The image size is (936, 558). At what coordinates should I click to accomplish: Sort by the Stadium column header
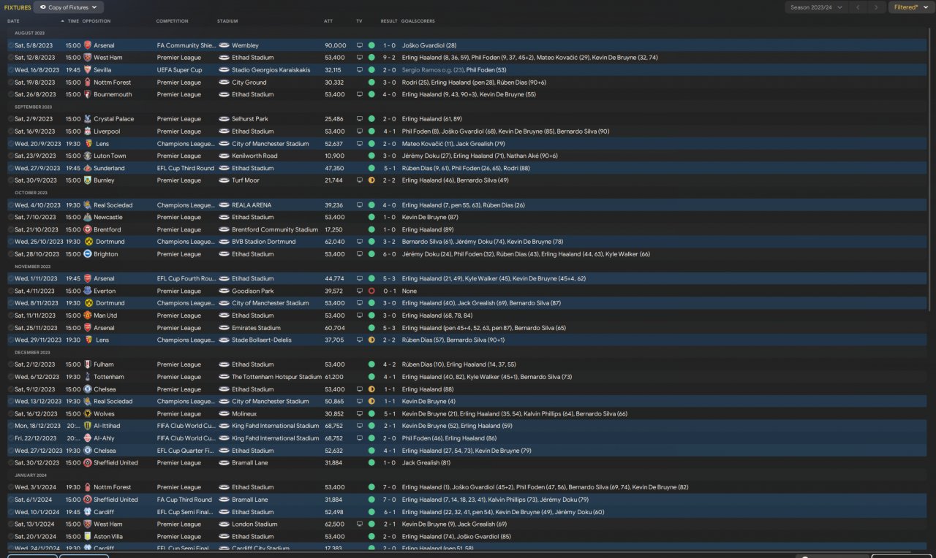click(227, 21)
